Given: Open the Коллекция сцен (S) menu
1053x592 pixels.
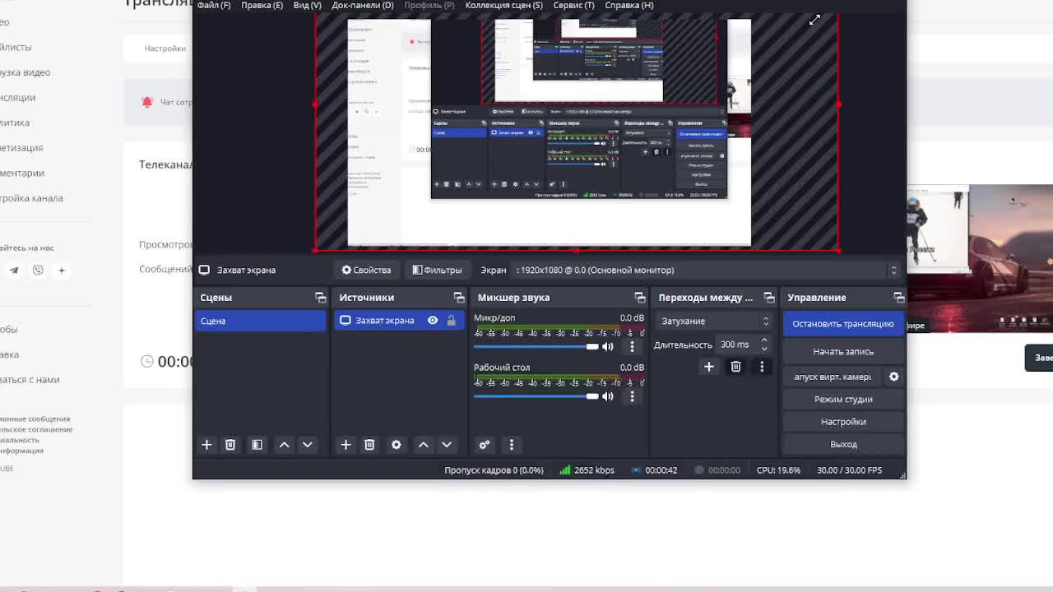Looking at the screenshot, I should point(503,5).
